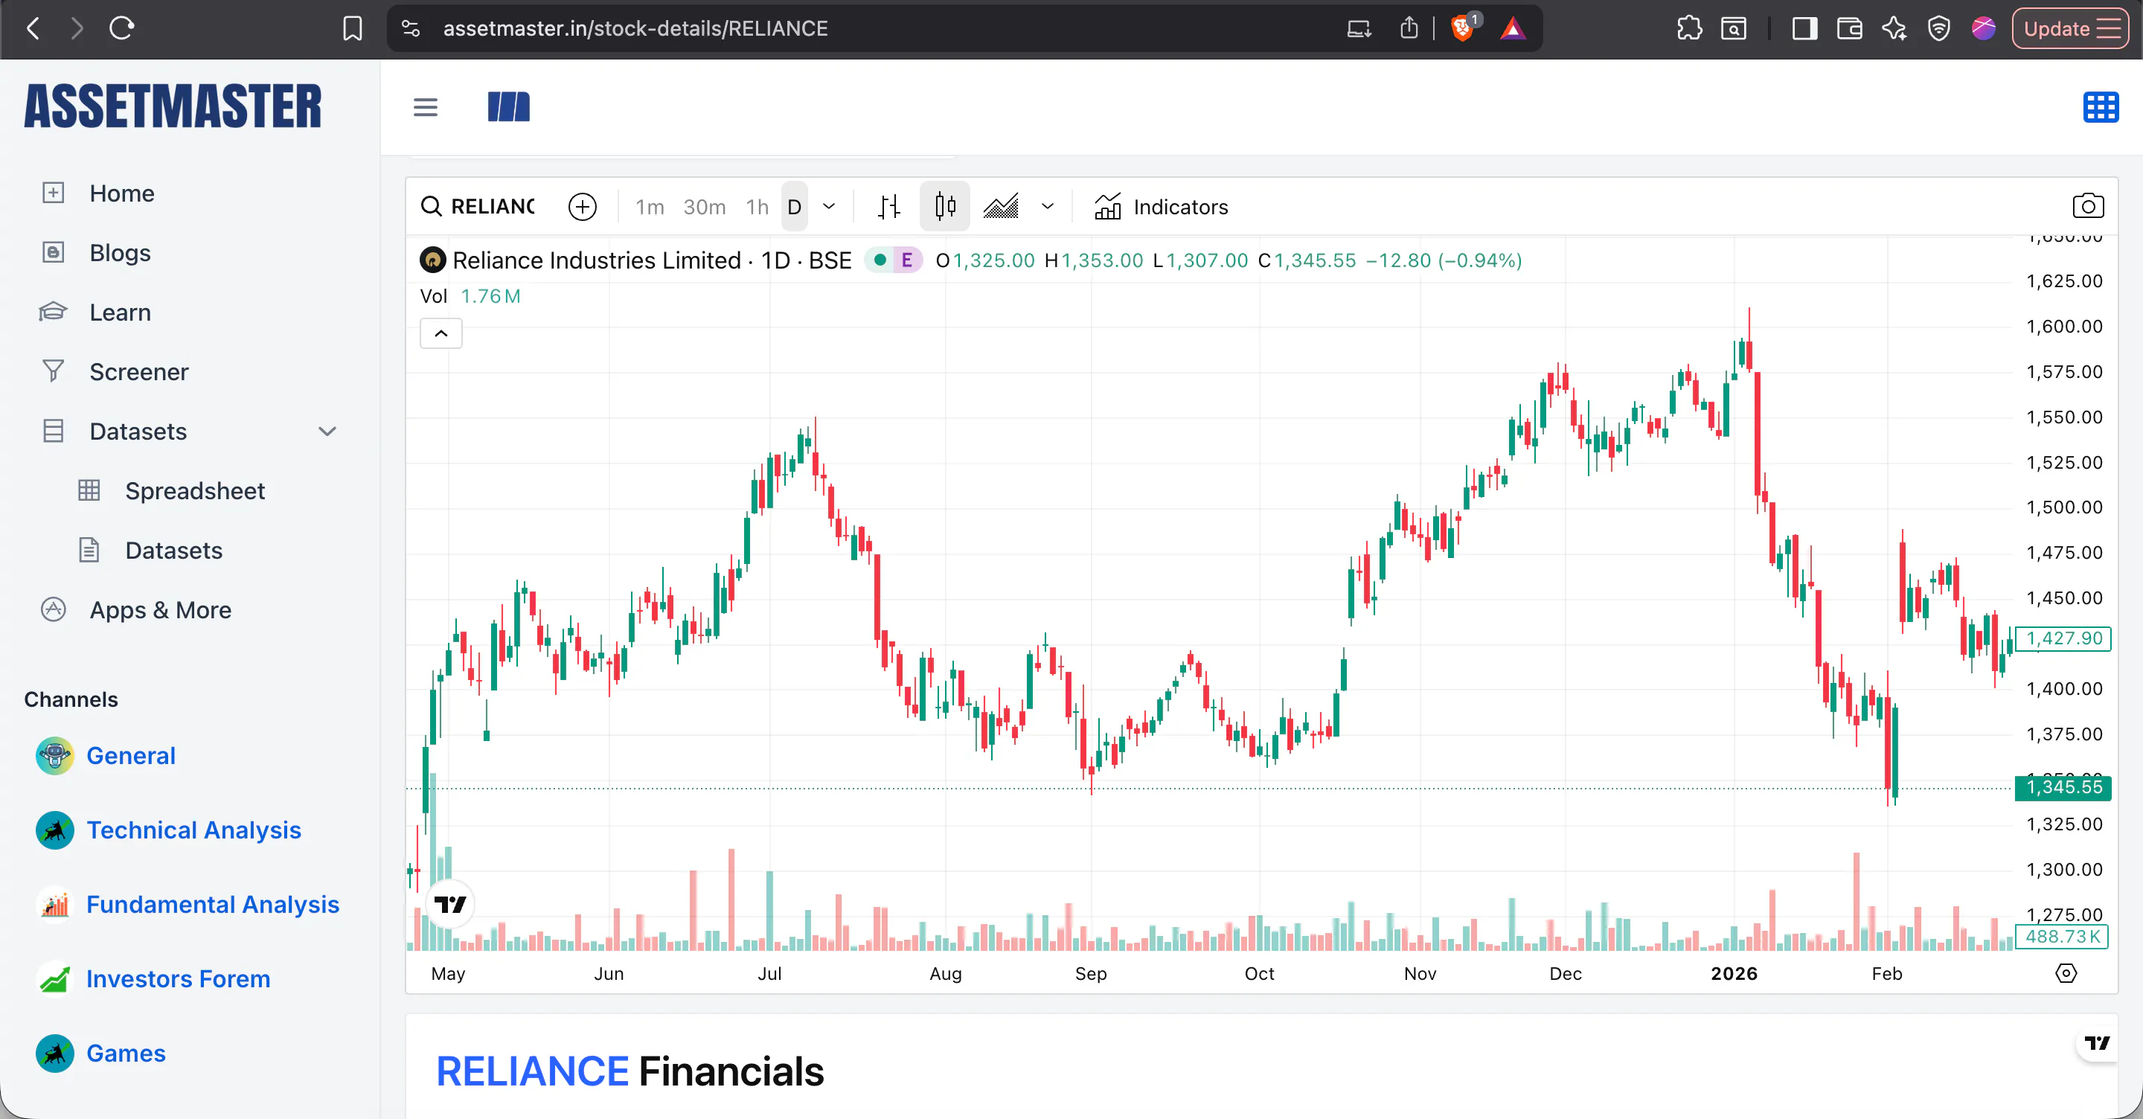
Task: Open the browser wallet icon
Action: pyautogui.click(x=1848, y=29)
